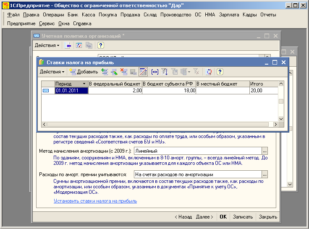Open the Отчеты menu
309x229 pixels.
[268, 15]
